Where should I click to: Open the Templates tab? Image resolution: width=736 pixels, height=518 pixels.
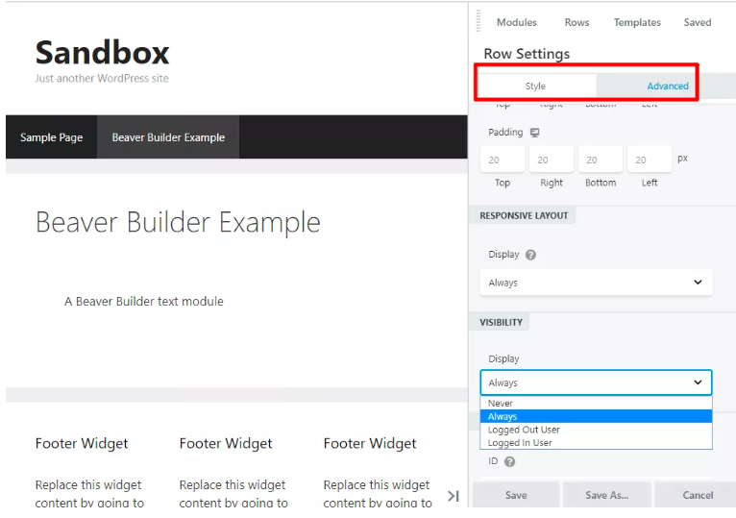(x=637, y=22)
